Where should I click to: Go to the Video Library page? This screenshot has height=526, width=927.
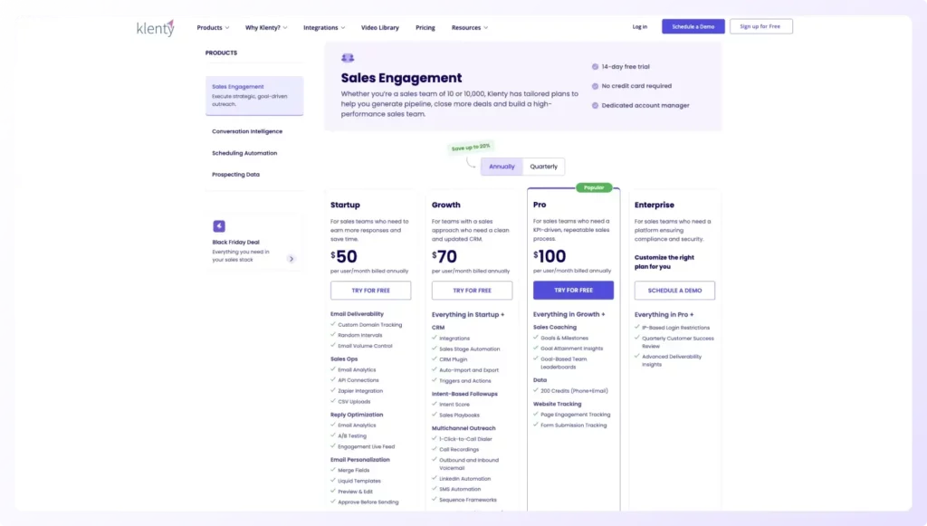[380, 28]
